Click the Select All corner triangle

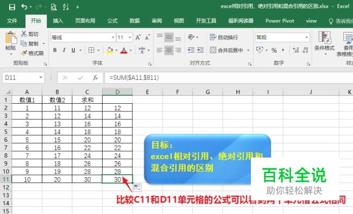[8, 92]
